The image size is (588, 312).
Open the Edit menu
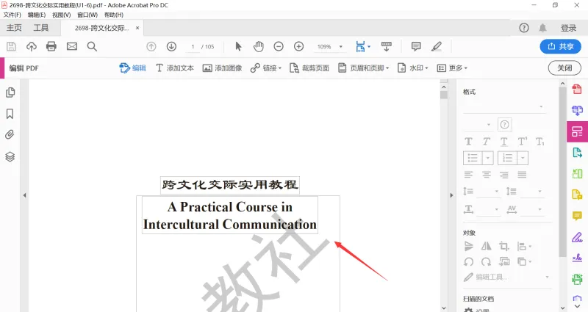[36, 15]
